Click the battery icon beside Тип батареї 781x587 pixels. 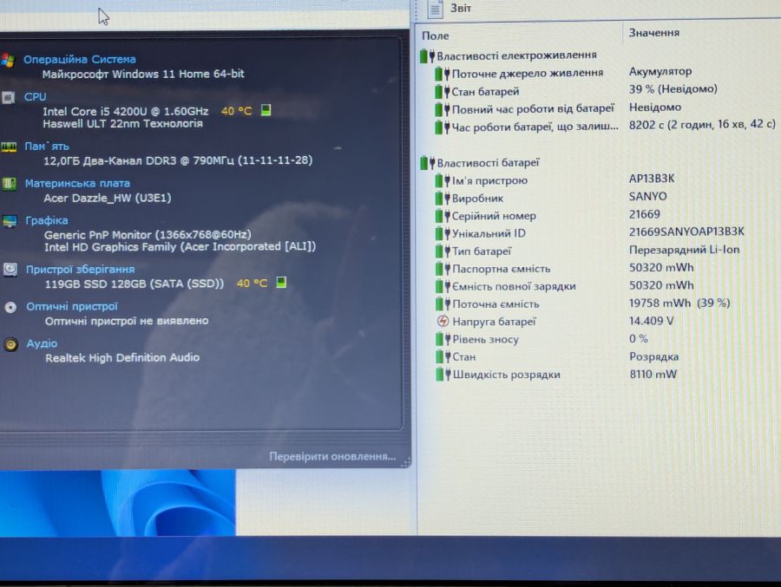(x=442, y=251)
